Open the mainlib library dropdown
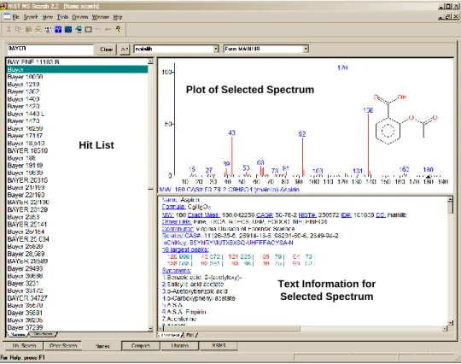This screenshot has width=461, height=364. pos(216,49)
